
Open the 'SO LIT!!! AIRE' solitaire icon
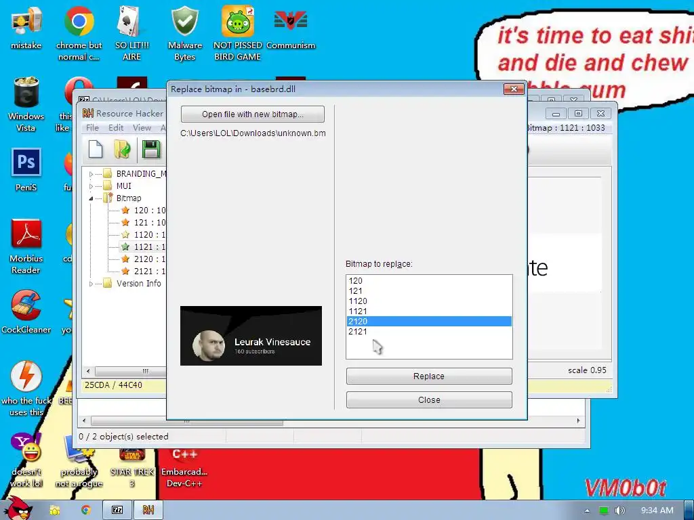point(132,33)
